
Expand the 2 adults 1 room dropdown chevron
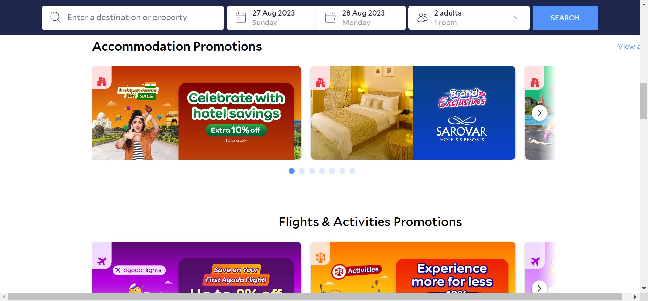516,18
